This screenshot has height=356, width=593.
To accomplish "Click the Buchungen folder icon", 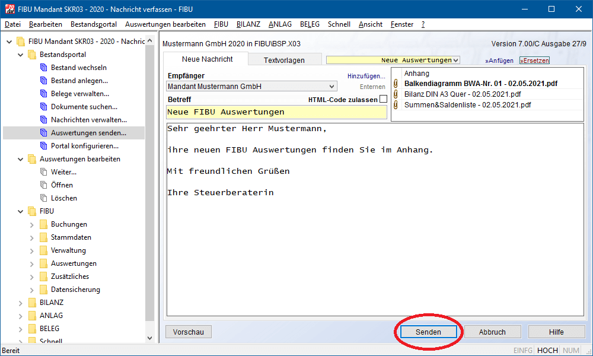I will tap(43, 224).
